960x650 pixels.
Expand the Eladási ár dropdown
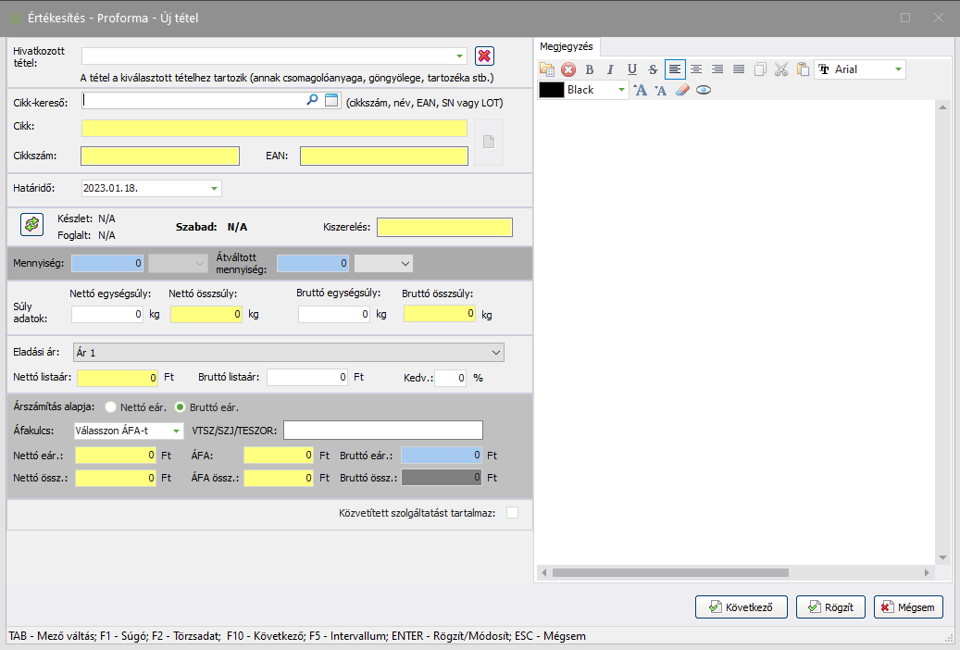tap(496, 353)
